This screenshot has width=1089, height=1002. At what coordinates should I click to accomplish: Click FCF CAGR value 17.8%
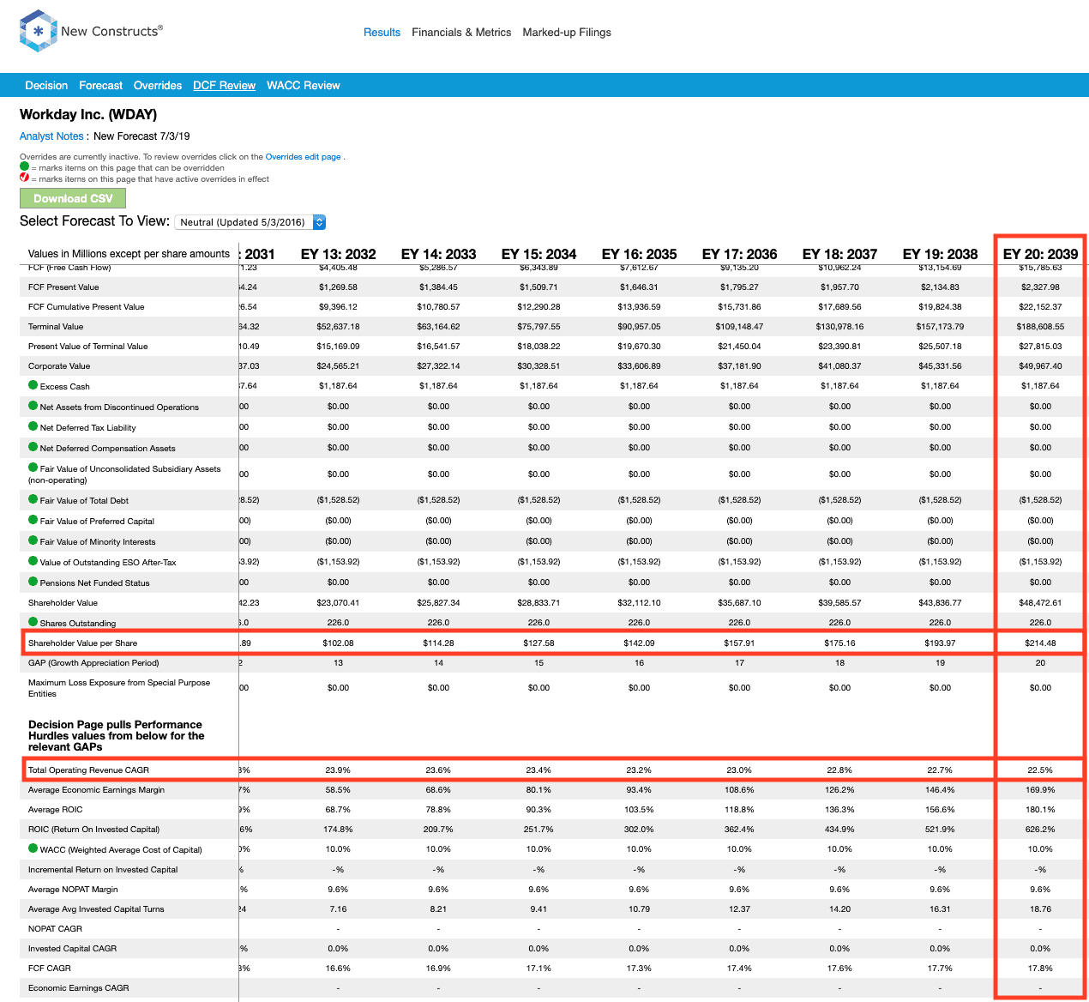tap(1040, 968)
